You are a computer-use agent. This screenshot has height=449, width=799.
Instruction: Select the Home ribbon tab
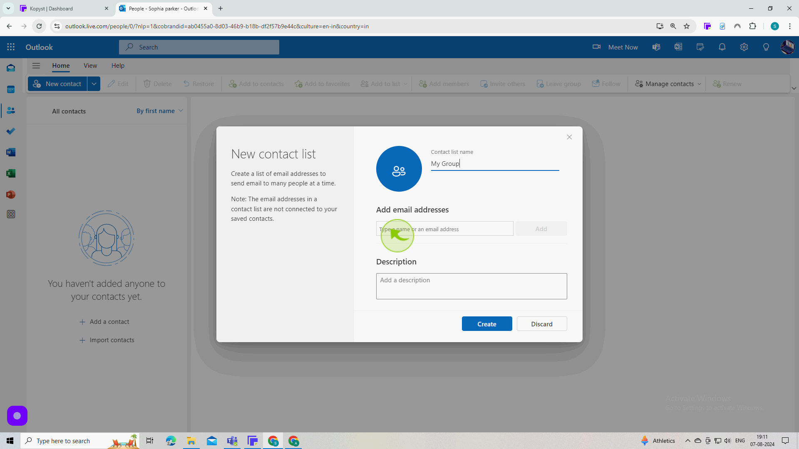tap(60, 65)
